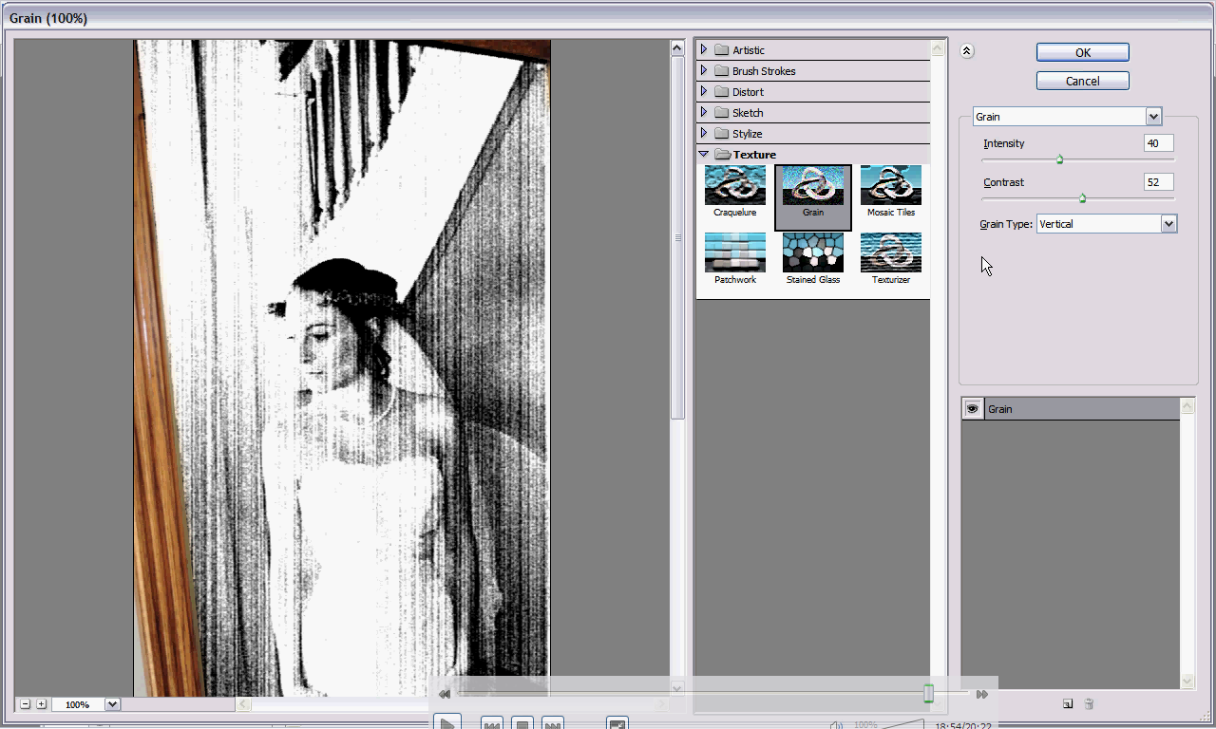
Task: Collapse the filter gallery thumbnails panel
Action: 967,51
